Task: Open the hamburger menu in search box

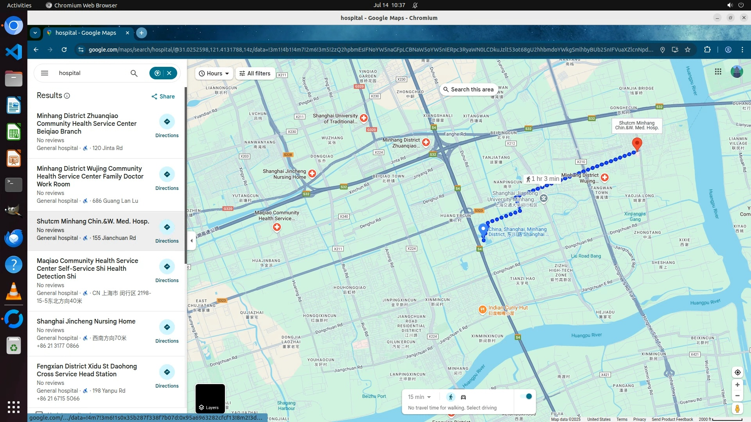Action: point(45,73)
